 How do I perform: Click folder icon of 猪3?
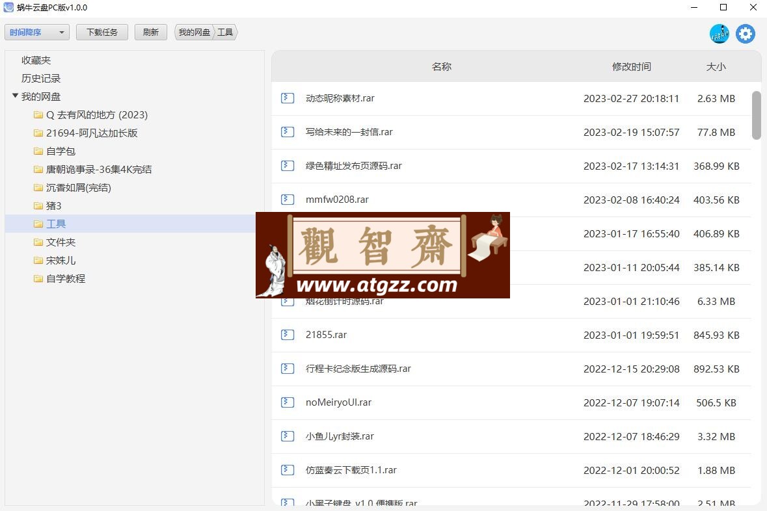38,206
